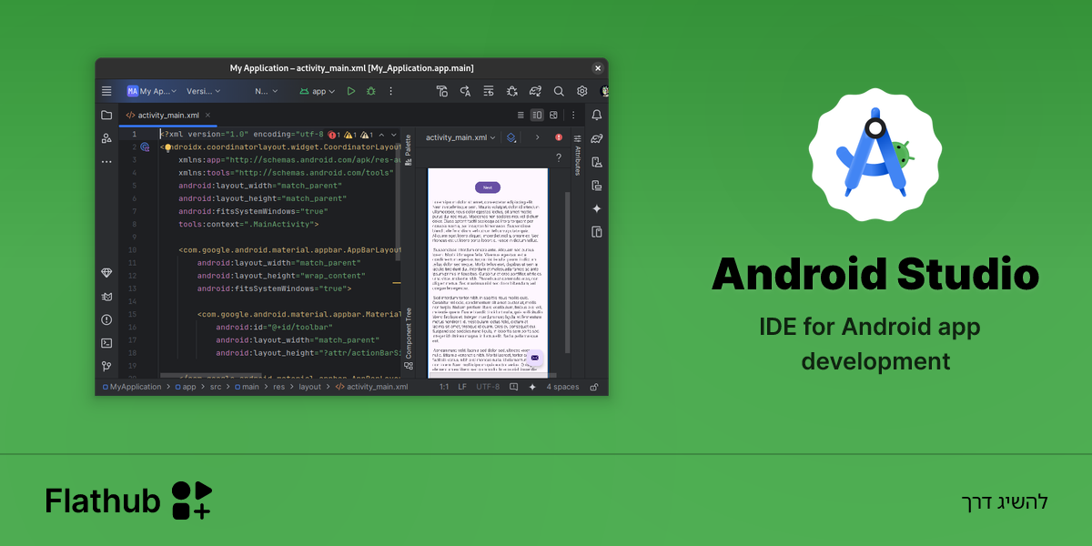Toggle the Palette side panel
Image resolution: width=1092 pixels, height=546 pixels.
tap(408, 149)
